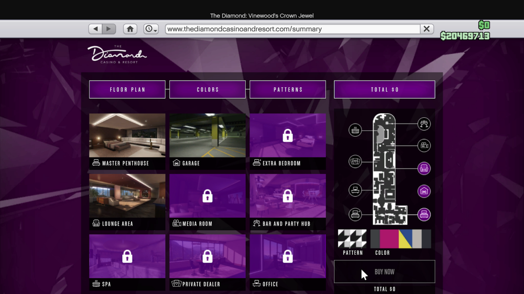Click the office desk icon on the floor plan
Image resolution: width=524 pixels, height=294 pixels.
click(x=355, y=191)
